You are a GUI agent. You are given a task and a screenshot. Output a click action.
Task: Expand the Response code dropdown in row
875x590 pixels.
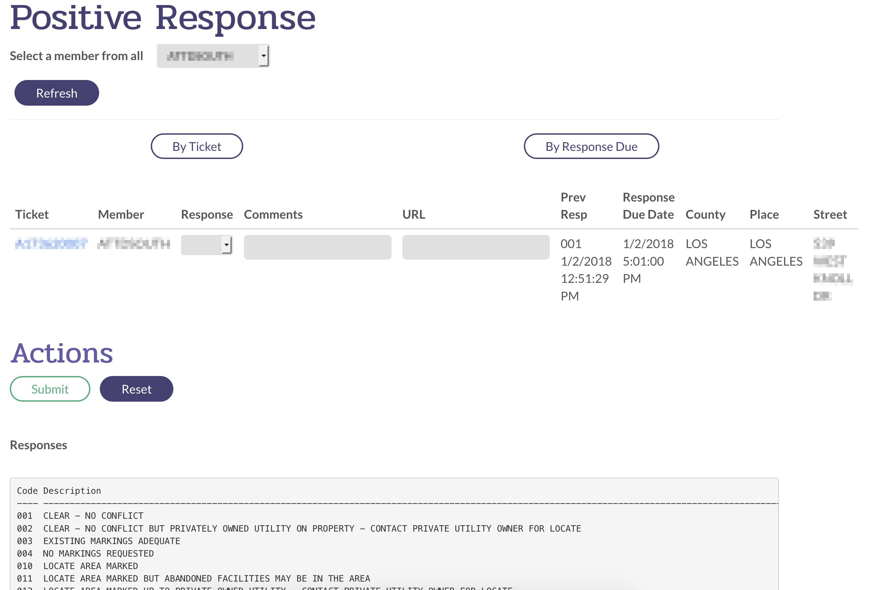(x=206, y=245)
